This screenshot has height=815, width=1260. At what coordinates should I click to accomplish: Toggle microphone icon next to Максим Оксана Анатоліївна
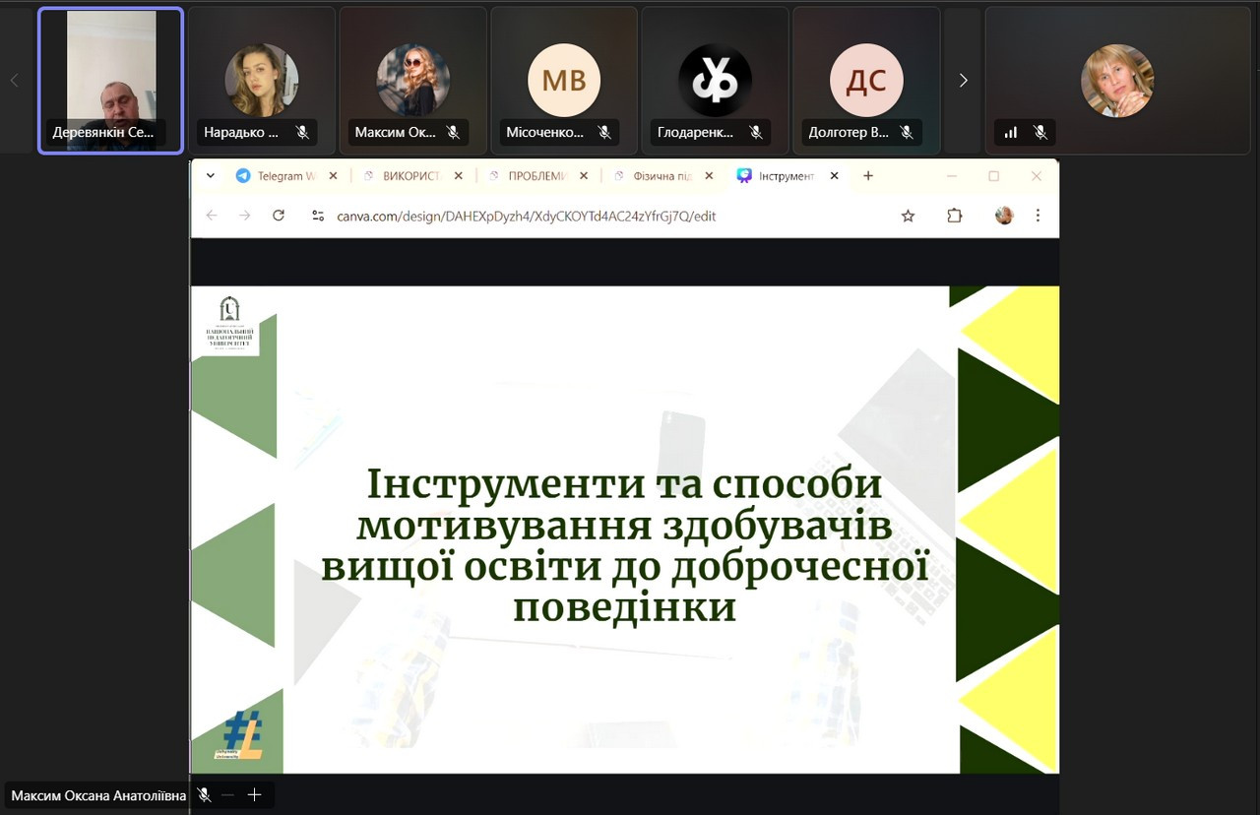[x=204, y=795]
